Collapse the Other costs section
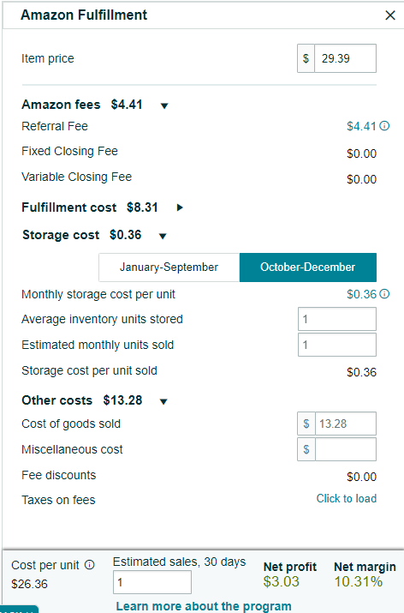The width and height of the screenshot is (404, 613). 163,401
